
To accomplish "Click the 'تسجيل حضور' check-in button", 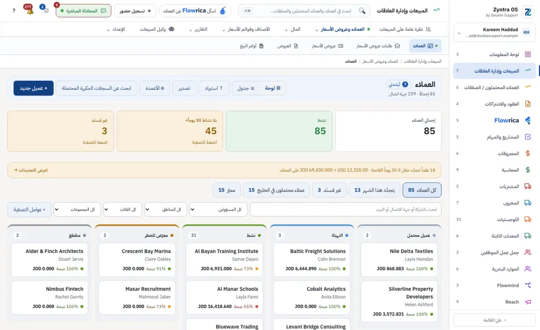I will [x=135, y=11].
